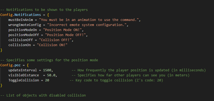Click the comment "Specifies some settings for the position mode"
Screen dimensions: 214x101
49,60
